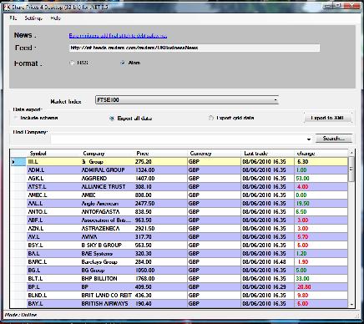
Task: Click the BLT.L change value 33.00
Action: pyautogui.click(x=321, y=279)
